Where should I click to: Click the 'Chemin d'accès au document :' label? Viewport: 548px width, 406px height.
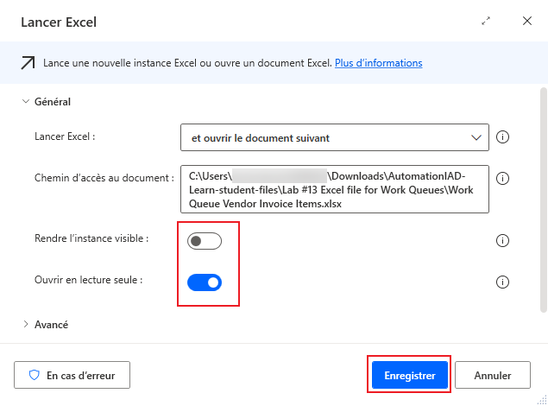[104, 178]
